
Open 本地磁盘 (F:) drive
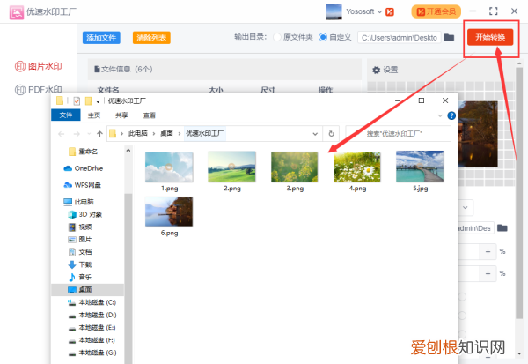[92, 340]
